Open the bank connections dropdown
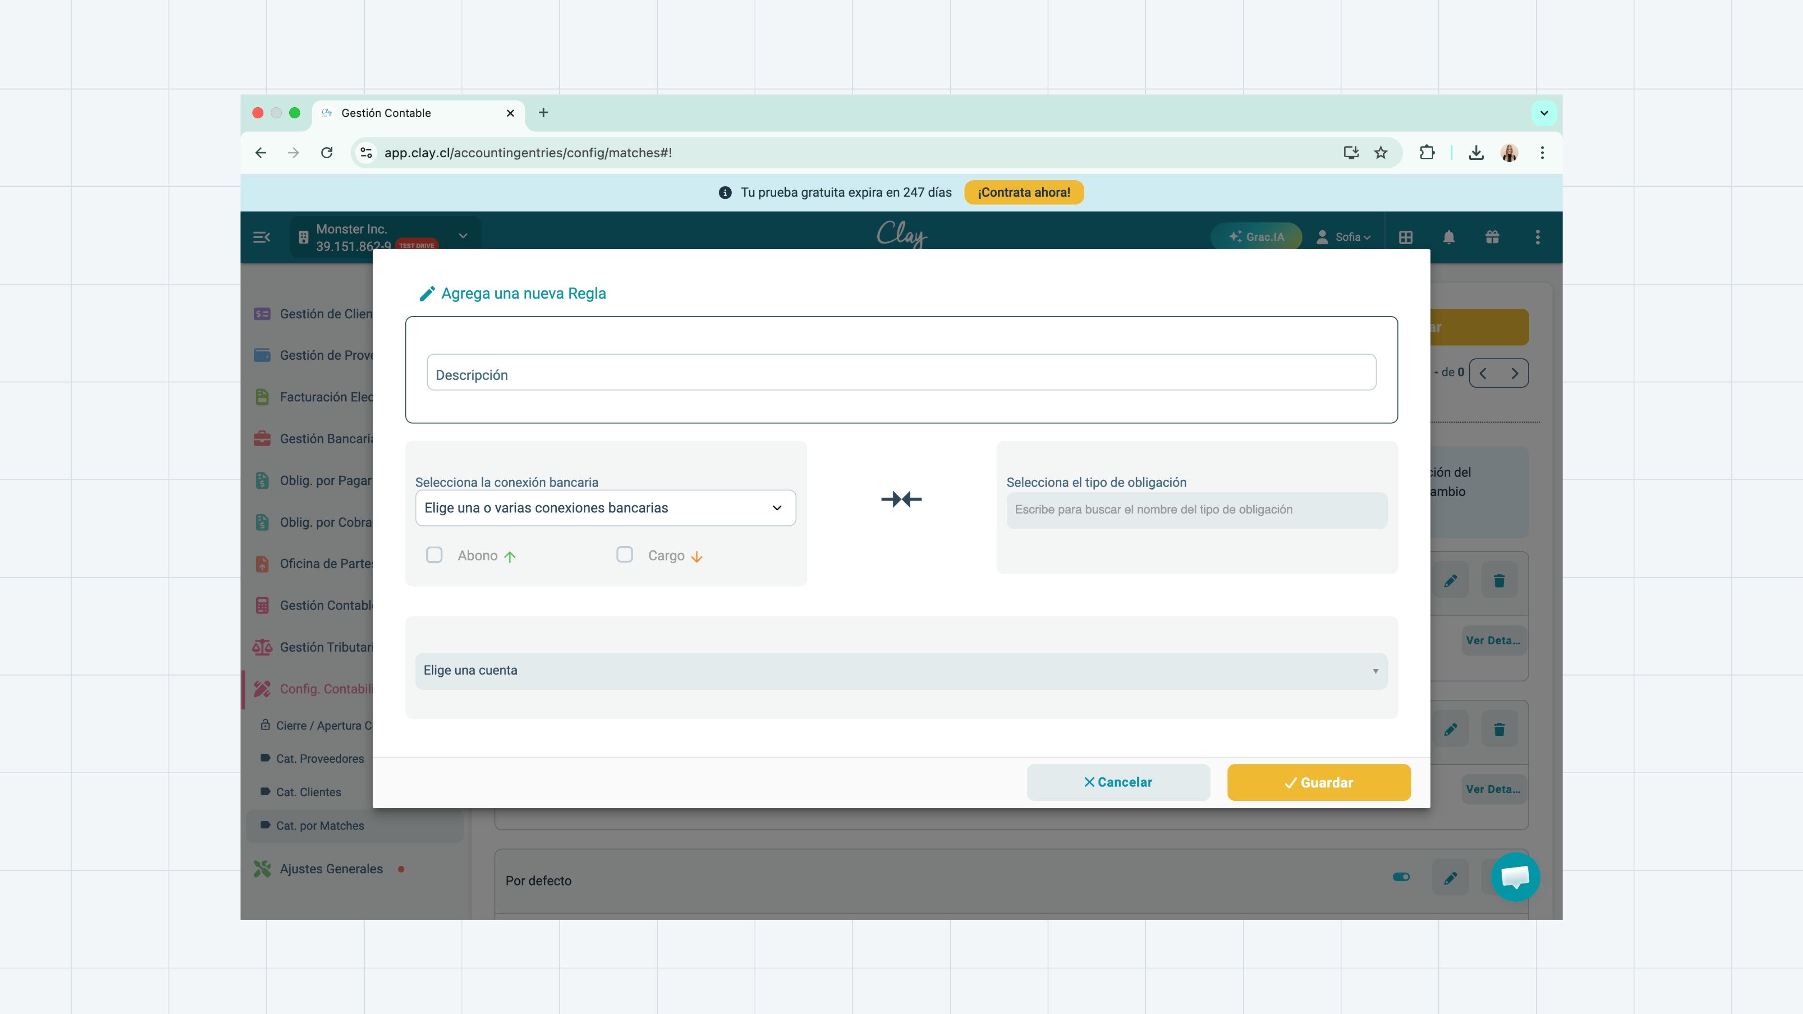This screenshot has width=1803, height=1014. point(606,508)
